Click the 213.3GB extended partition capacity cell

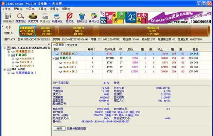pyautogui.click(x=193, y=58)
